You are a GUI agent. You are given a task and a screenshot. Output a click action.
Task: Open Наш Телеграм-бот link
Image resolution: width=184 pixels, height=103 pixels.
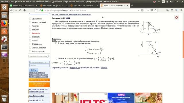[37, 96]
